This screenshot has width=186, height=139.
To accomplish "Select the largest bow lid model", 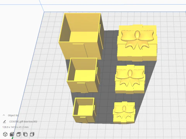I will [137, 43].
